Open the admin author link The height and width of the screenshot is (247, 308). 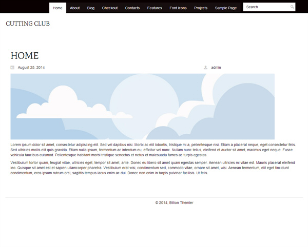coord(216,68)
